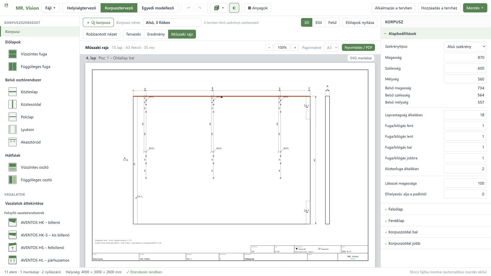The height and width of the screenshot is (276, 491).
Task: Click the Magasság input field
Action: [465, 57]
